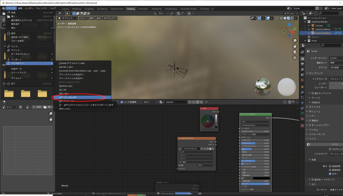Choose FBX (.fbx) from export submenu

(83, 93)
